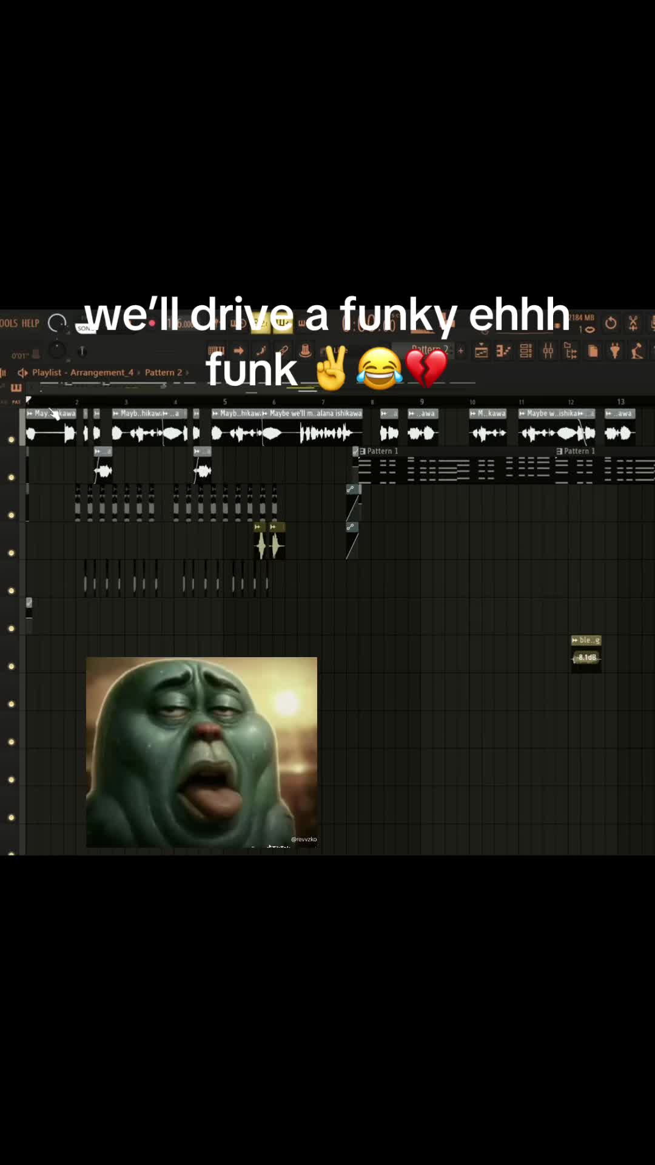Click bar 5 on the timeline ruler

point(225,402)
